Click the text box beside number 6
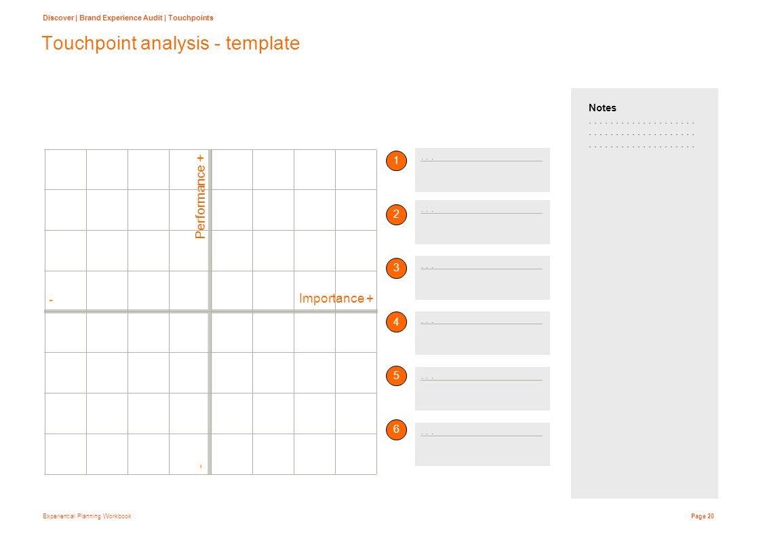This screenshot has width=761, height=538. tap(482, 444)
